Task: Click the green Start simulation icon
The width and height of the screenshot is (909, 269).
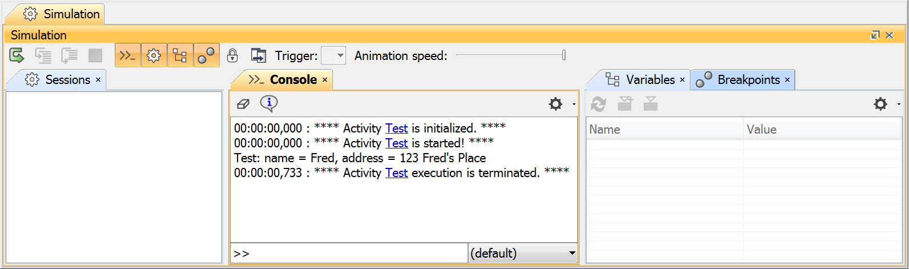Action: (17, 55)
